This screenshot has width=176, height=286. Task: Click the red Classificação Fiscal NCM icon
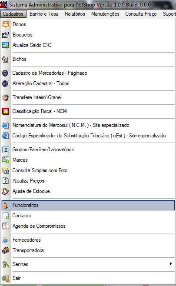coord(6,111)
